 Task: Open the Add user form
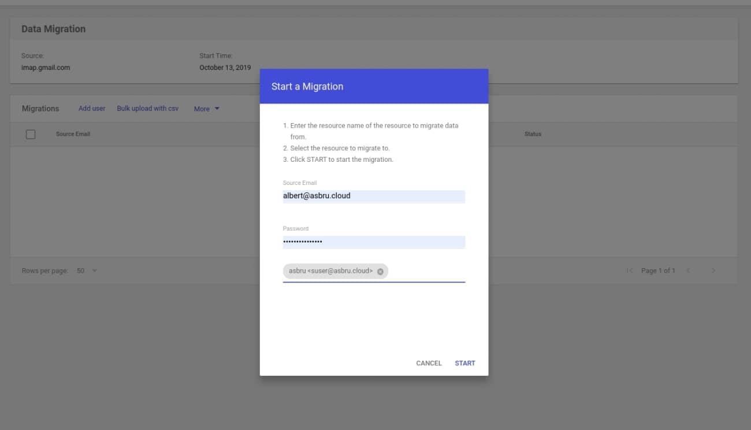(x=92, y=108)
